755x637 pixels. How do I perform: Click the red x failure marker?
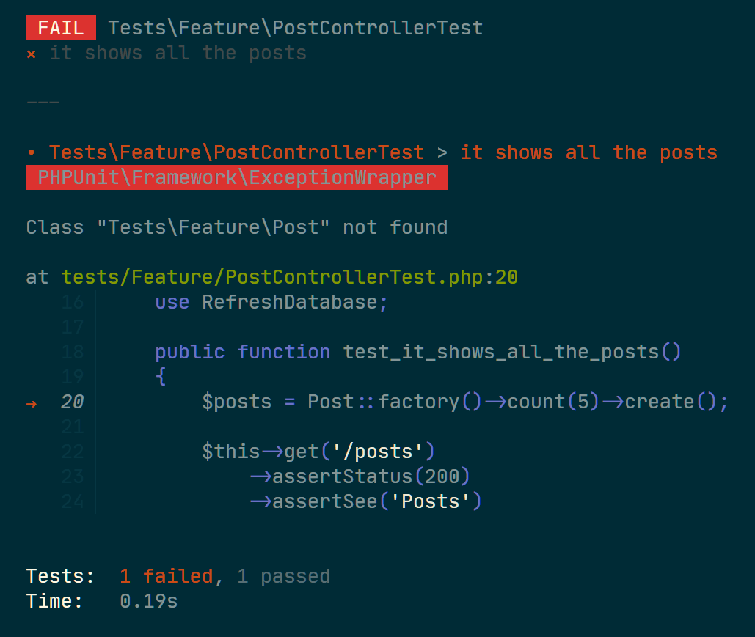(32, 54)
